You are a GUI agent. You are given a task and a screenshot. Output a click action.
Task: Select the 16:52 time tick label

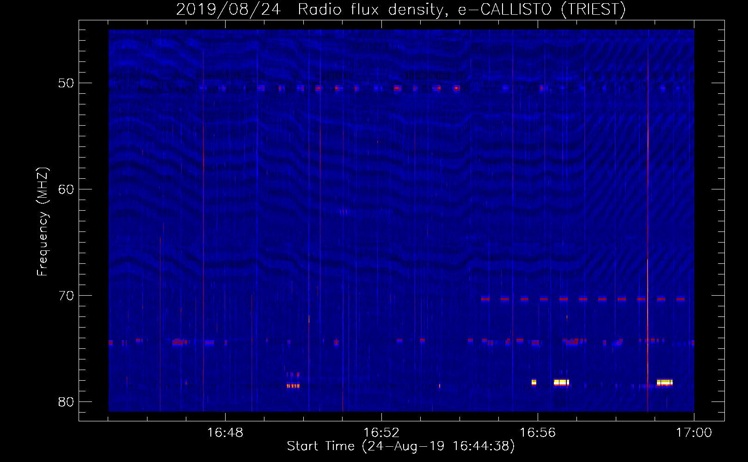(381, 432)
